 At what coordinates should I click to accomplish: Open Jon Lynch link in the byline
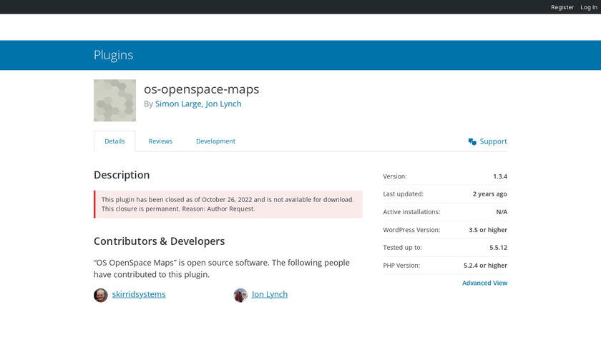(223, 104)
